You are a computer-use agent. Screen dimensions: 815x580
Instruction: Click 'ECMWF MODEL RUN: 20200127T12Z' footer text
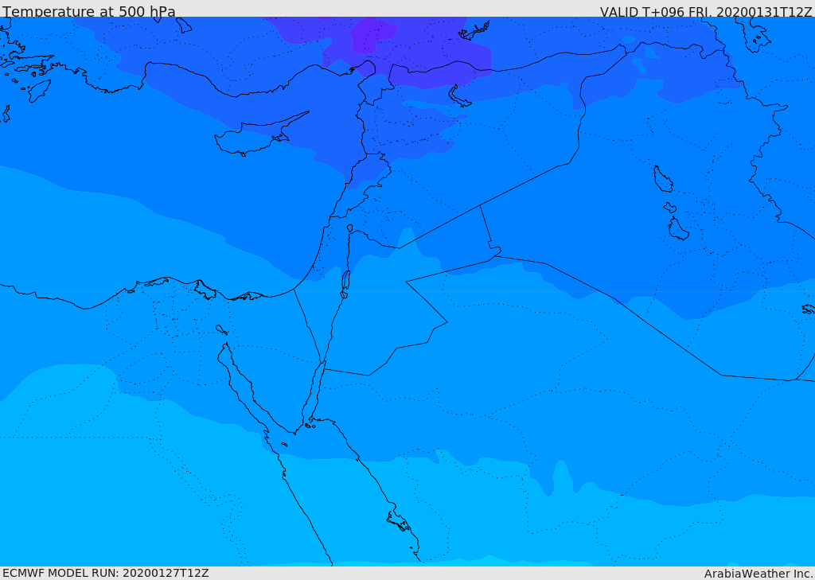[106, 573]
